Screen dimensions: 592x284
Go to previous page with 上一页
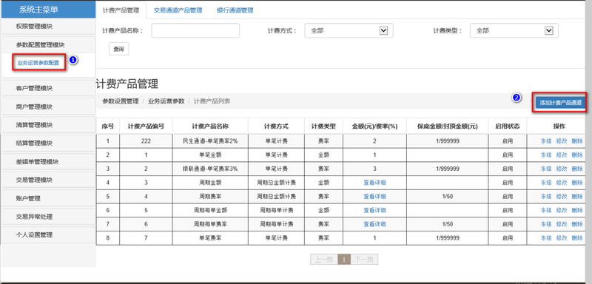click(x=324, y=260)
